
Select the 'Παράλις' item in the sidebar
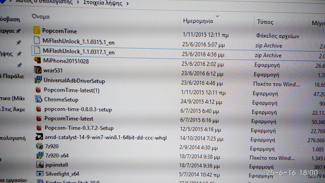pos(12,76)
